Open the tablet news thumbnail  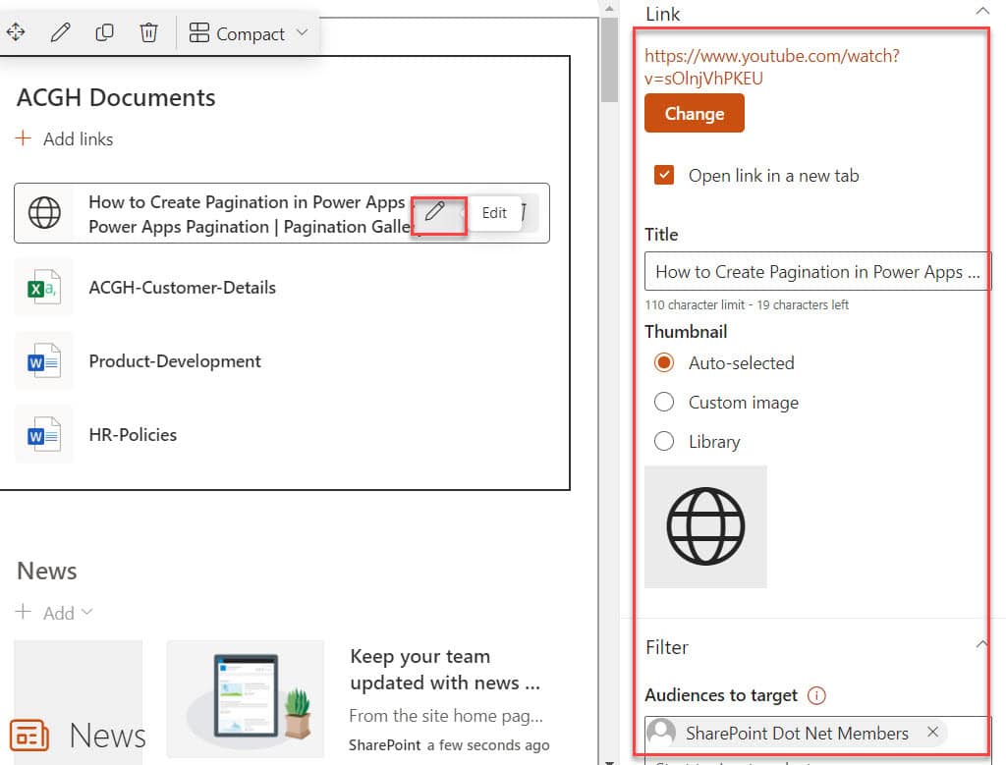[x=246, y=699]
